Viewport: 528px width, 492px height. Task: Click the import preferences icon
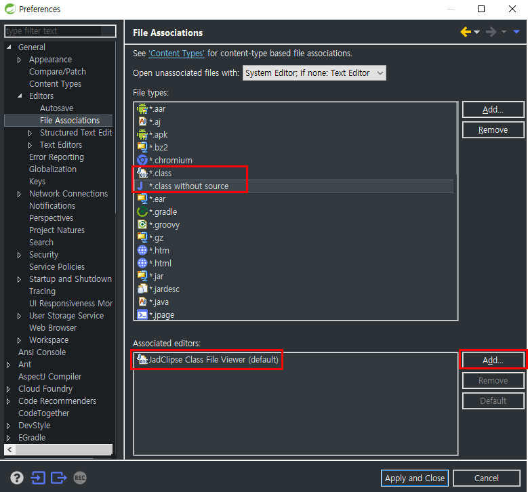[x=38, y=478]
